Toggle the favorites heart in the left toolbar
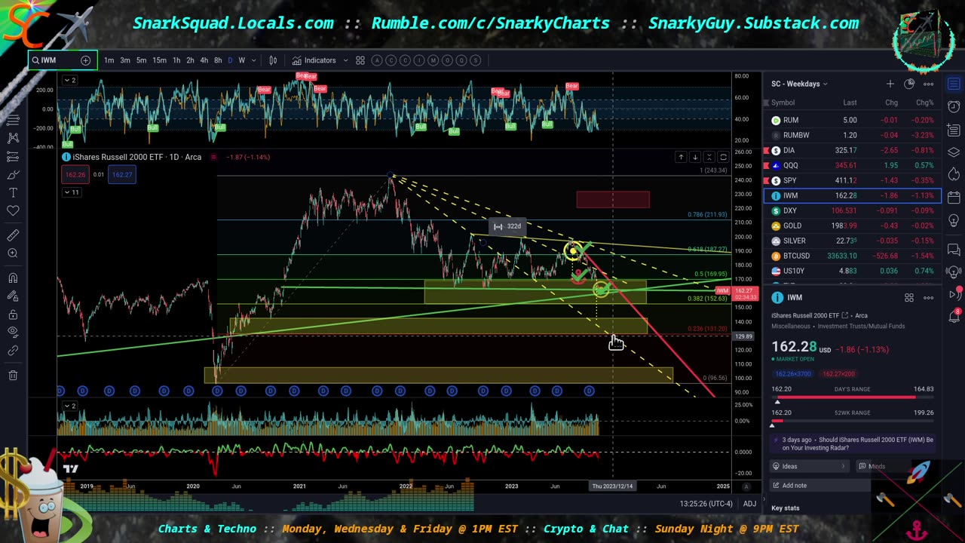 13,212
